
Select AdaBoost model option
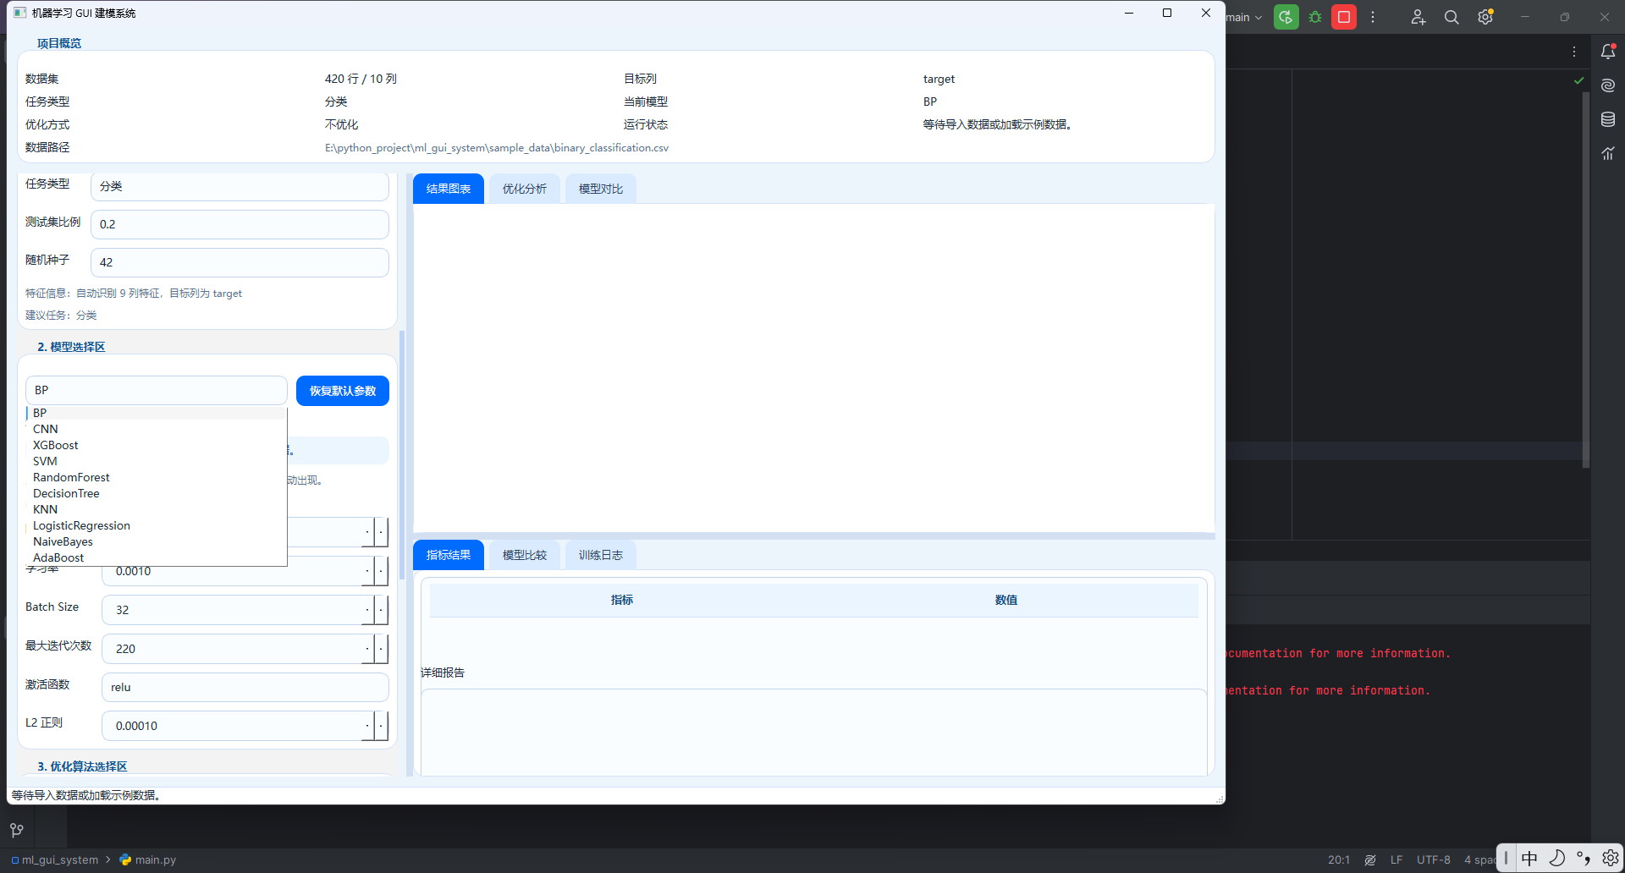click(157, 557)
